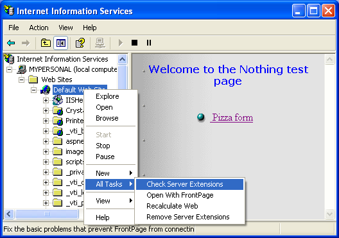
Task: Minimize the Internet Information Services window
Action: [x=299, y=10]
